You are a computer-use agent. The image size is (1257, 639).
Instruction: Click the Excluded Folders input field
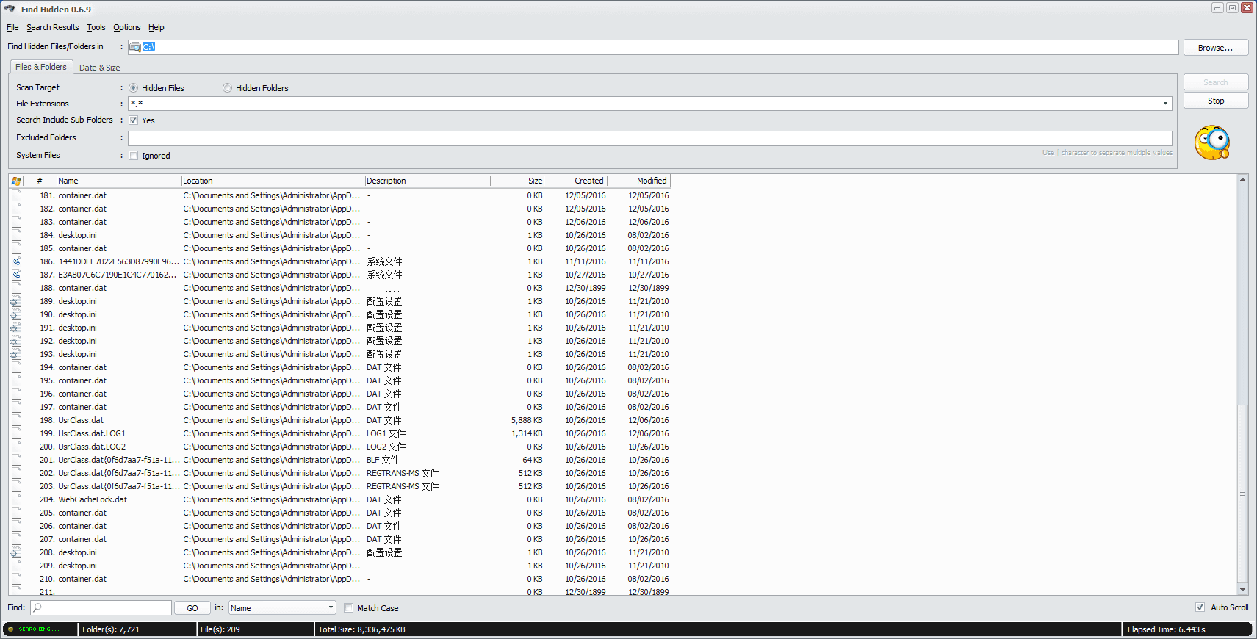coord(649,138)
